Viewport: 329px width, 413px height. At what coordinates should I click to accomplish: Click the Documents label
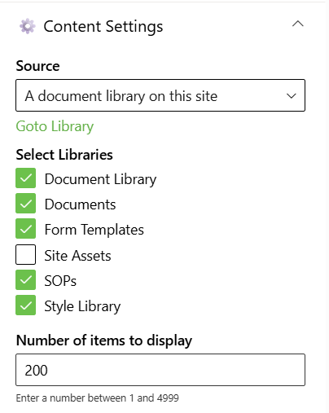pyautogui.click(x=80, y=204)
